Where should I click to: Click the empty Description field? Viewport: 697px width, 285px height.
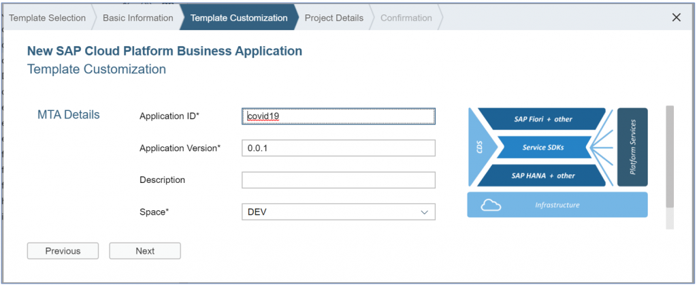click(x=338, y=180)
